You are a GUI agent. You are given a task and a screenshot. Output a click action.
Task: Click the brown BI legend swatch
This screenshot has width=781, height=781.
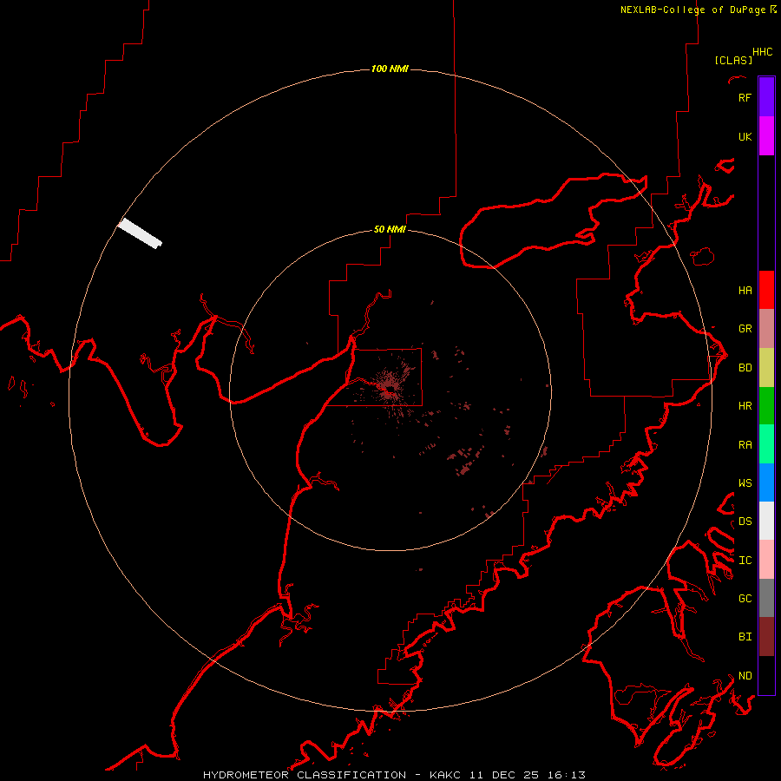(x=766, y=637)
